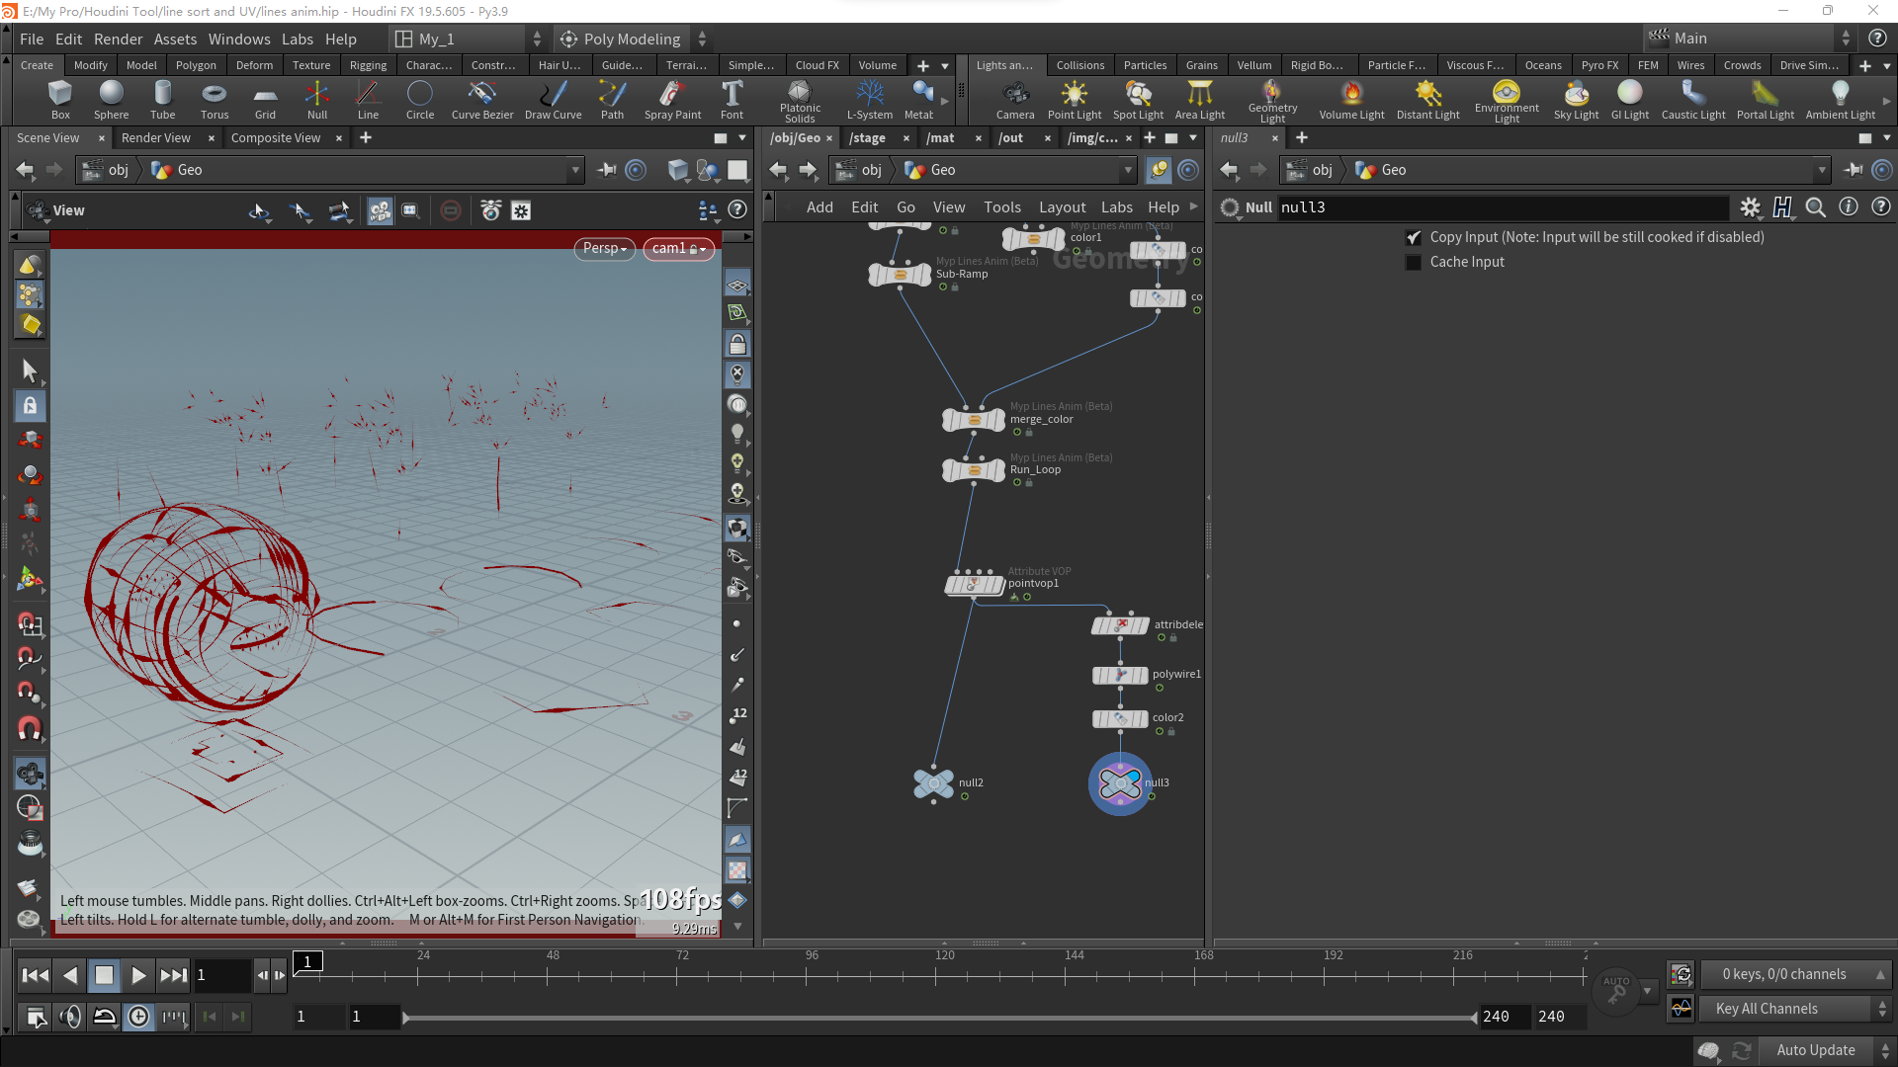Image resolution: width=1898 pixels, height=1067 pixels.
Task: Select the Draw Curve shelf tool
Action: 554,100
